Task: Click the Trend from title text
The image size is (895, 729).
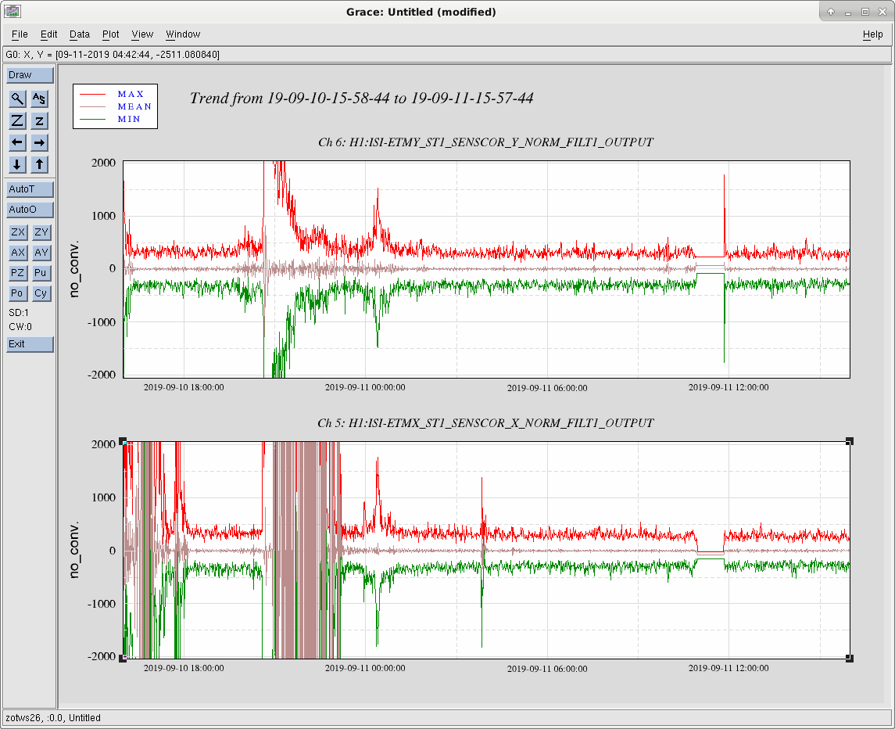Action: pyautogui.click(x=361, y=99)
